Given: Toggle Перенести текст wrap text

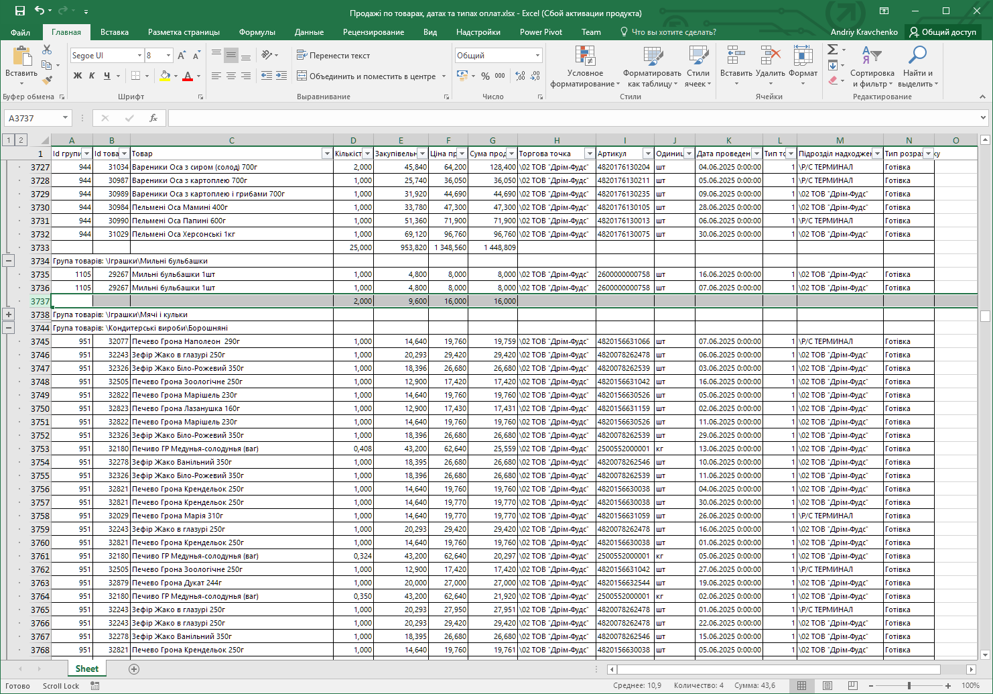Looking at the screenshot, I should (x=333, y=56).
